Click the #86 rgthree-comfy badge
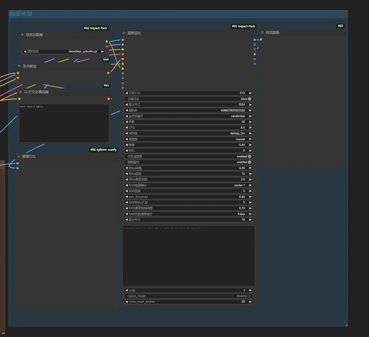Image resolution: width=369 pixels, height=337 pixels. (103, 150)
